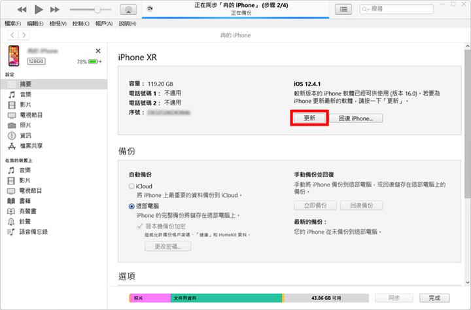
Task: Open 書籍 in the device list
Action: 54,201
